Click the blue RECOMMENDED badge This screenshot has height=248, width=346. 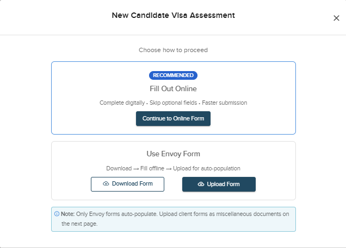(173, 75)
